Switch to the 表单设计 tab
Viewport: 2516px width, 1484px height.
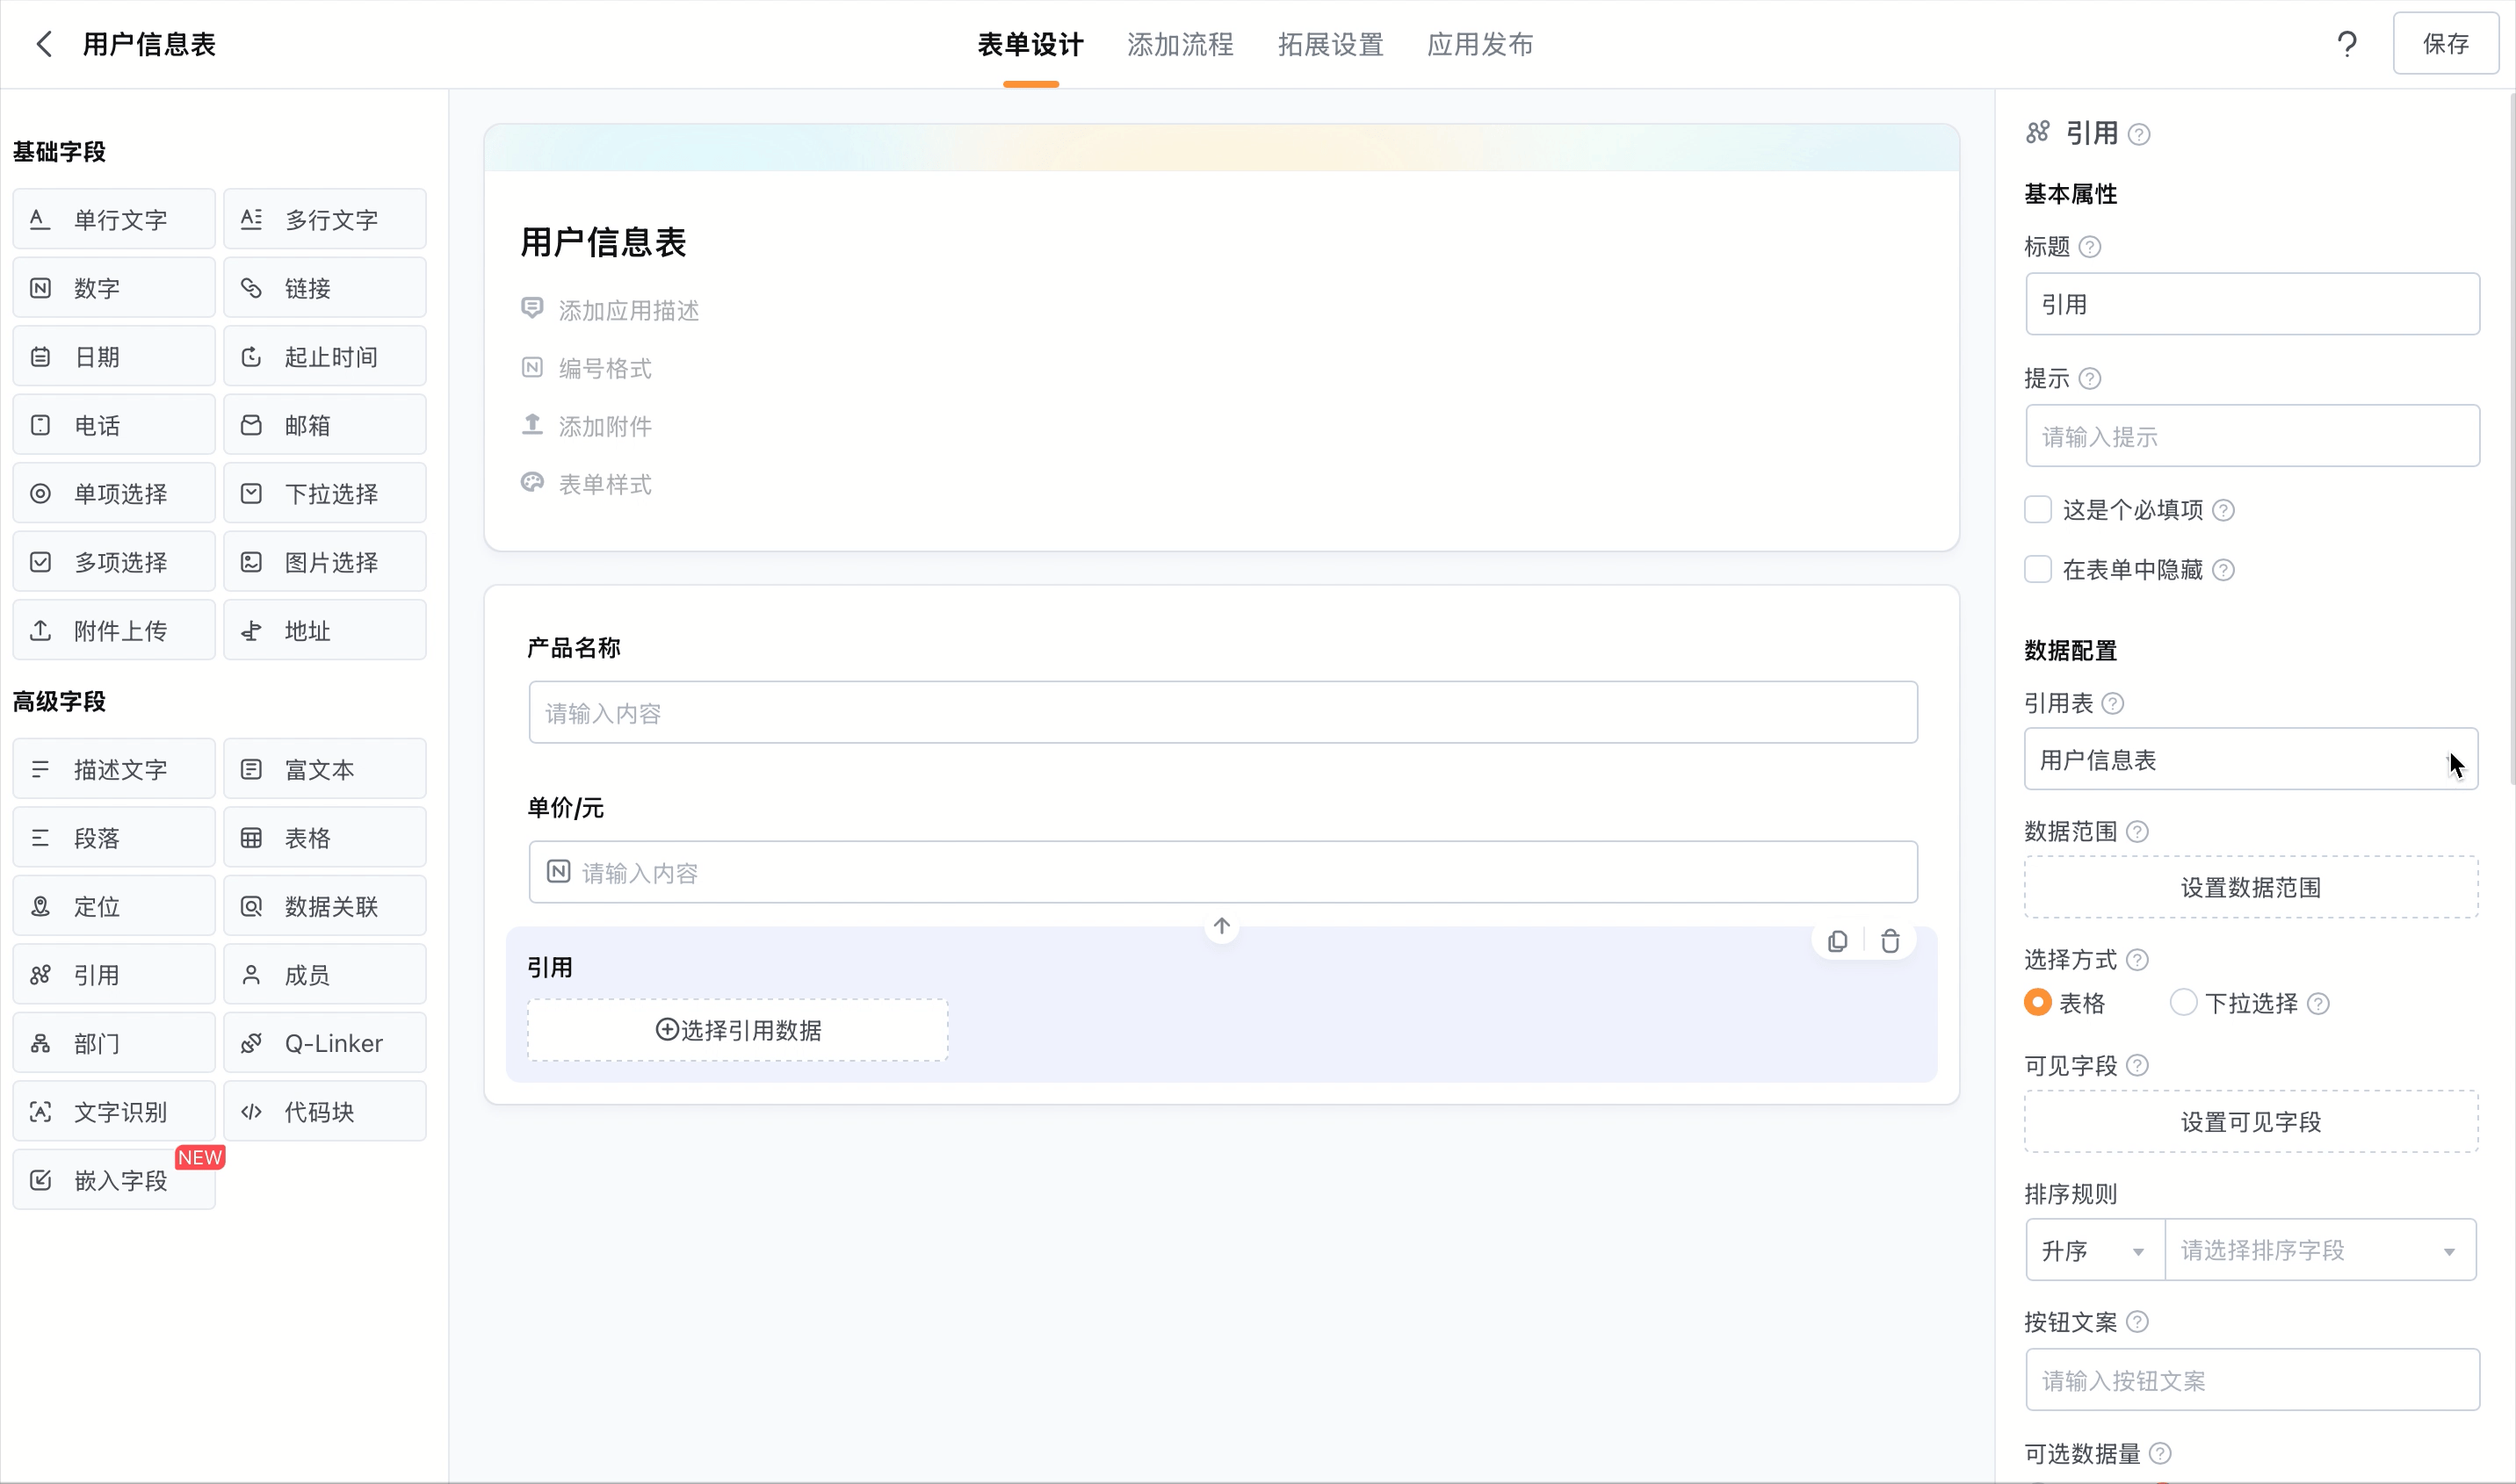(x=1030, y=44)
